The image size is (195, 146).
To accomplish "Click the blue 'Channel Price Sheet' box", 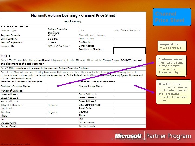I will 172,17.
